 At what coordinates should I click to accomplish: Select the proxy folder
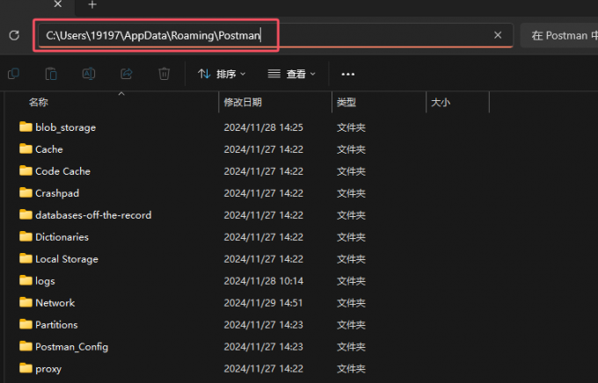pos(48,369)
